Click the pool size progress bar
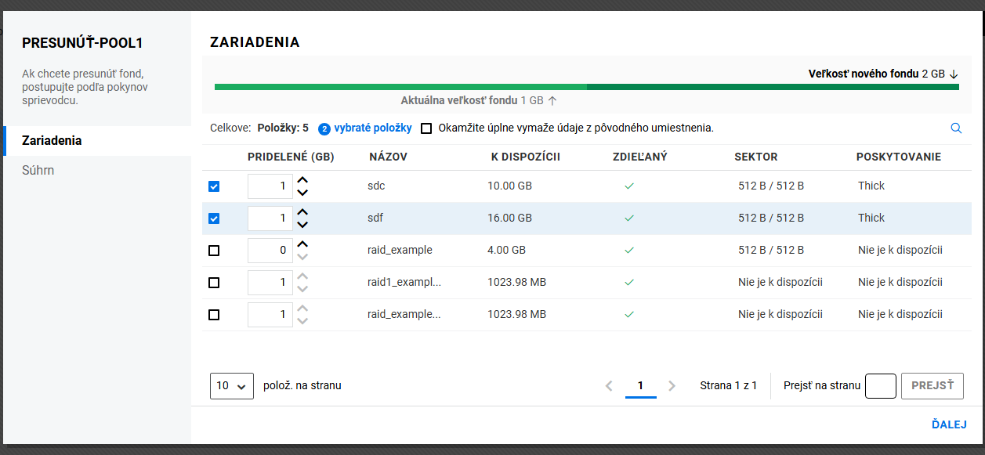This screenshot has height=455, width=985. (x=586, y=87)
